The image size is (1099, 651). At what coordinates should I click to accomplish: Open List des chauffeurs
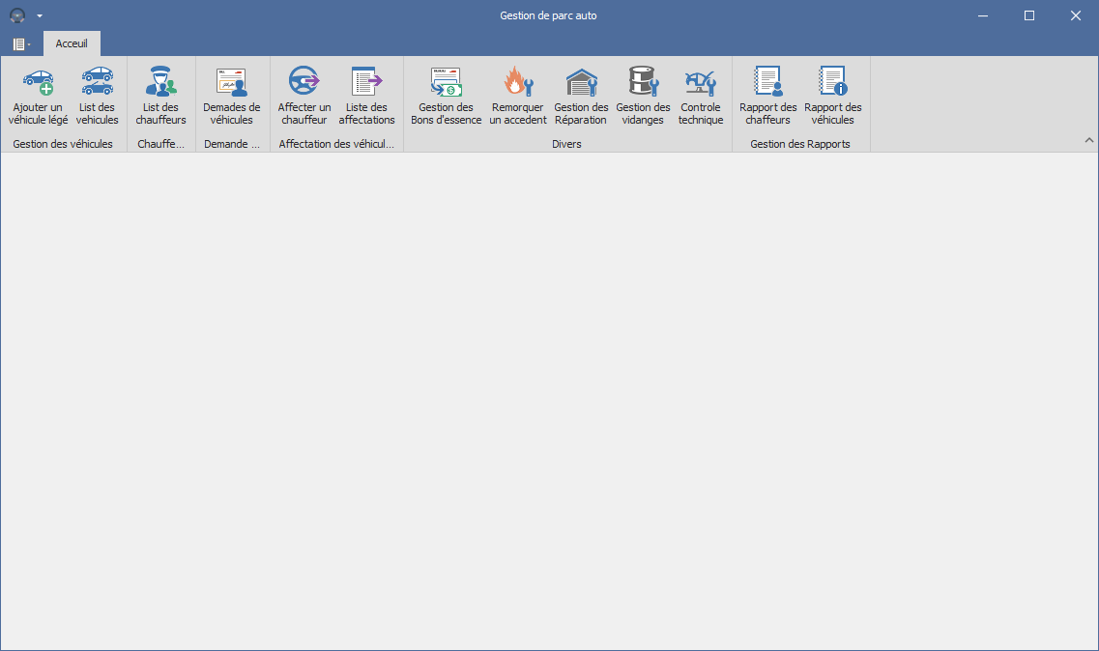tap(160, 96)
